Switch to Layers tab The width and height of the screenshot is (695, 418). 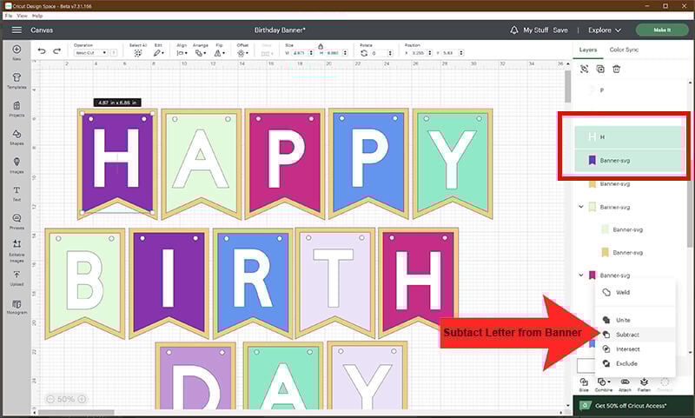coord(588,50)
